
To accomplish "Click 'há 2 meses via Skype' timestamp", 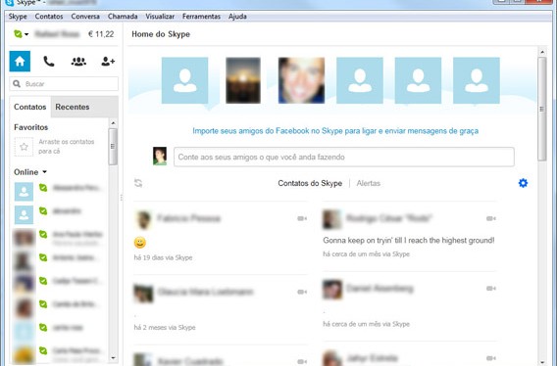I will [x=165, y=327].
